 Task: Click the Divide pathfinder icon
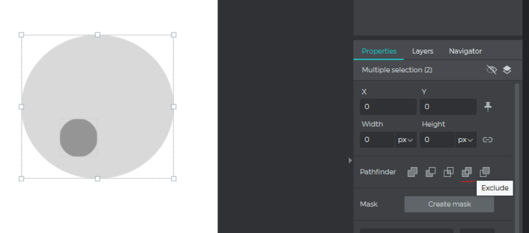(485, 172)
